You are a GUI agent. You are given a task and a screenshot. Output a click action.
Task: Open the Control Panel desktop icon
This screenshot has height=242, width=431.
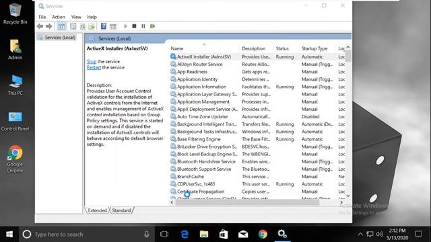pos(15,121)
